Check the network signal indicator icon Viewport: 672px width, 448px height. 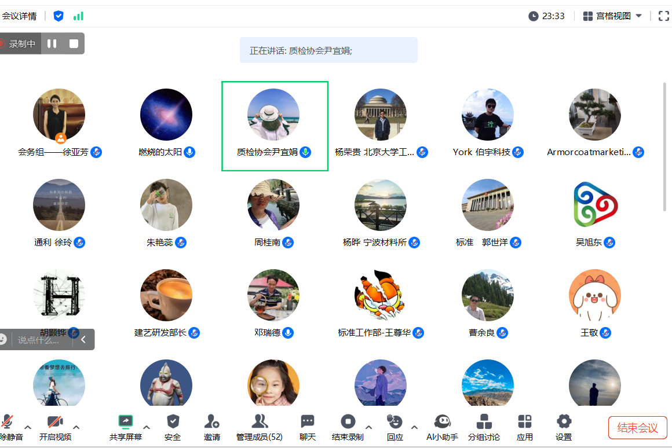(78, 16)
